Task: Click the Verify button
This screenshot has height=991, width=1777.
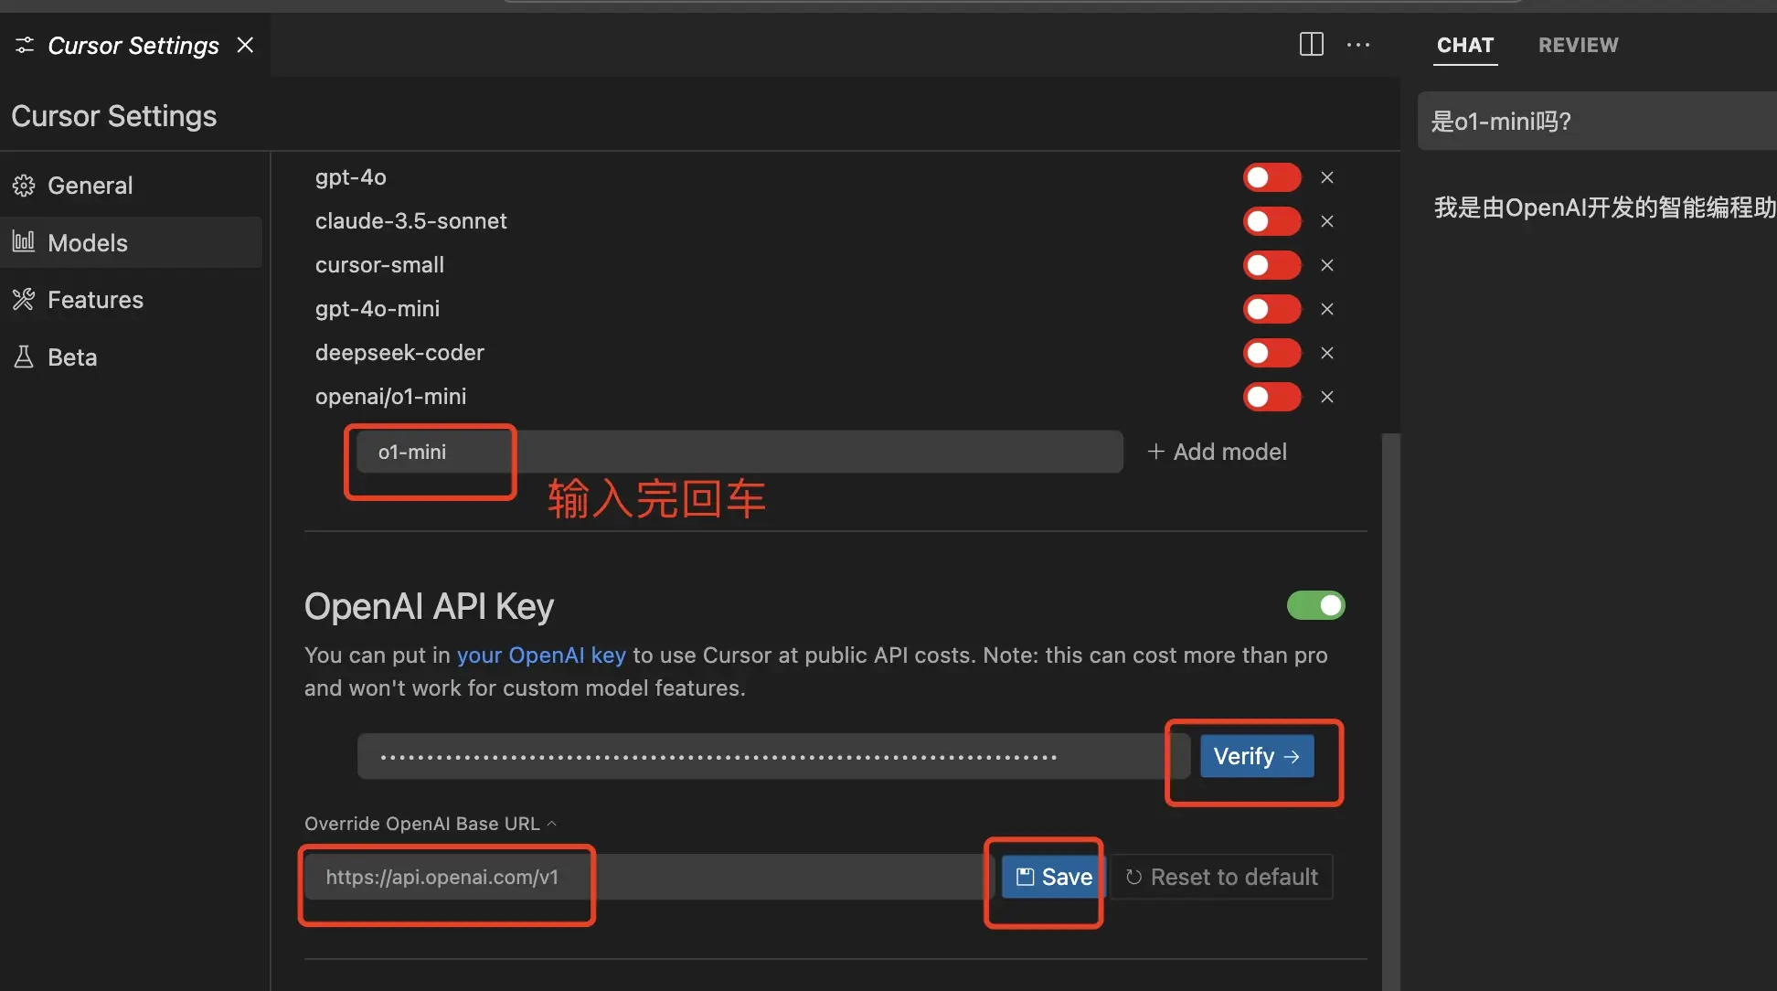Action: [x=1257, y=756]
